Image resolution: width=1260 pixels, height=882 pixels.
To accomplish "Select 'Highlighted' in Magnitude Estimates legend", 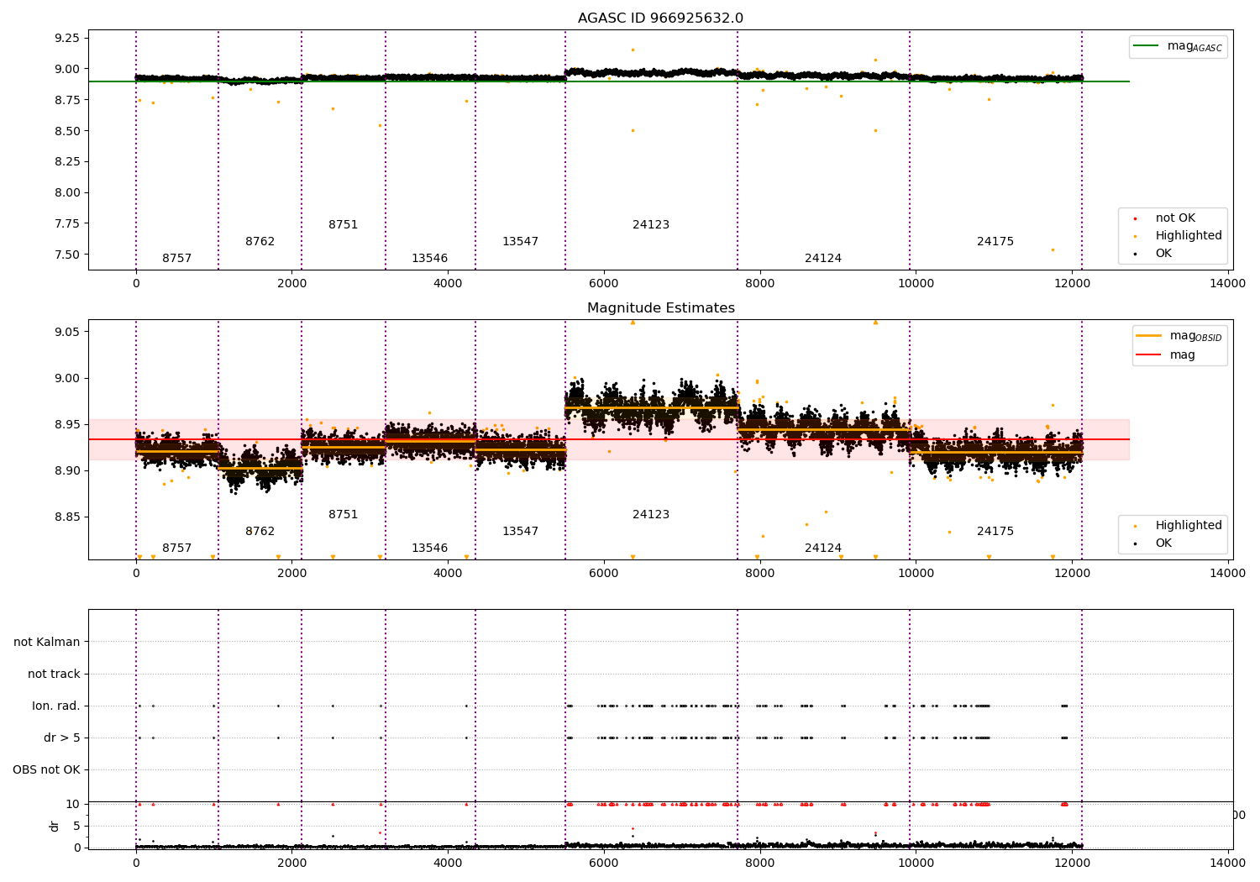I will tap(1179, 526).
